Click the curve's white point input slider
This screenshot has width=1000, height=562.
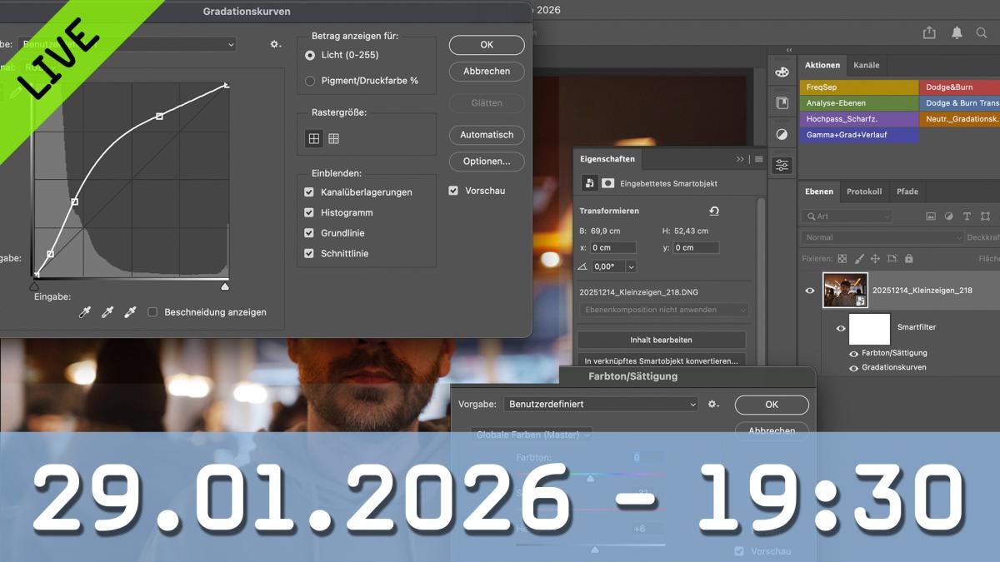coord(224,286)
